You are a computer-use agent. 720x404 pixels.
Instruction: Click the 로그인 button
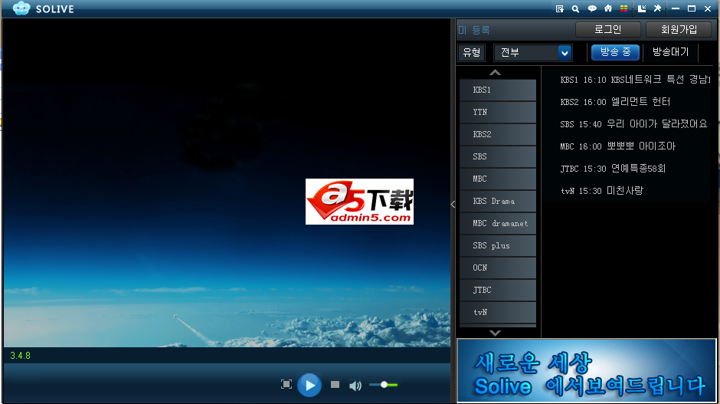tap(608, 29)
